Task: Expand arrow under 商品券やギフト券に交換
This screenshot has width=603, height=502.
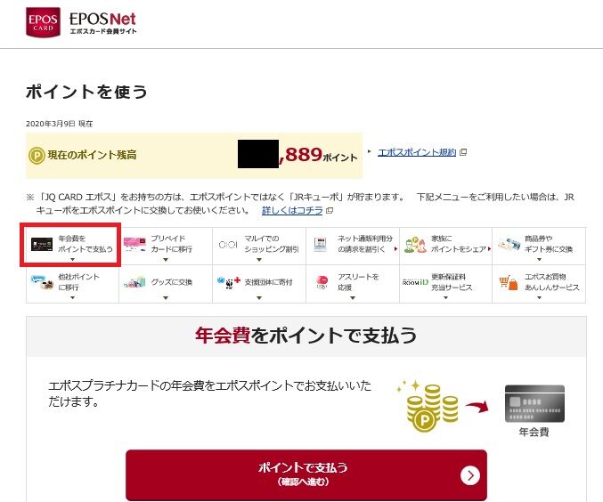Action: coord(539,260)
